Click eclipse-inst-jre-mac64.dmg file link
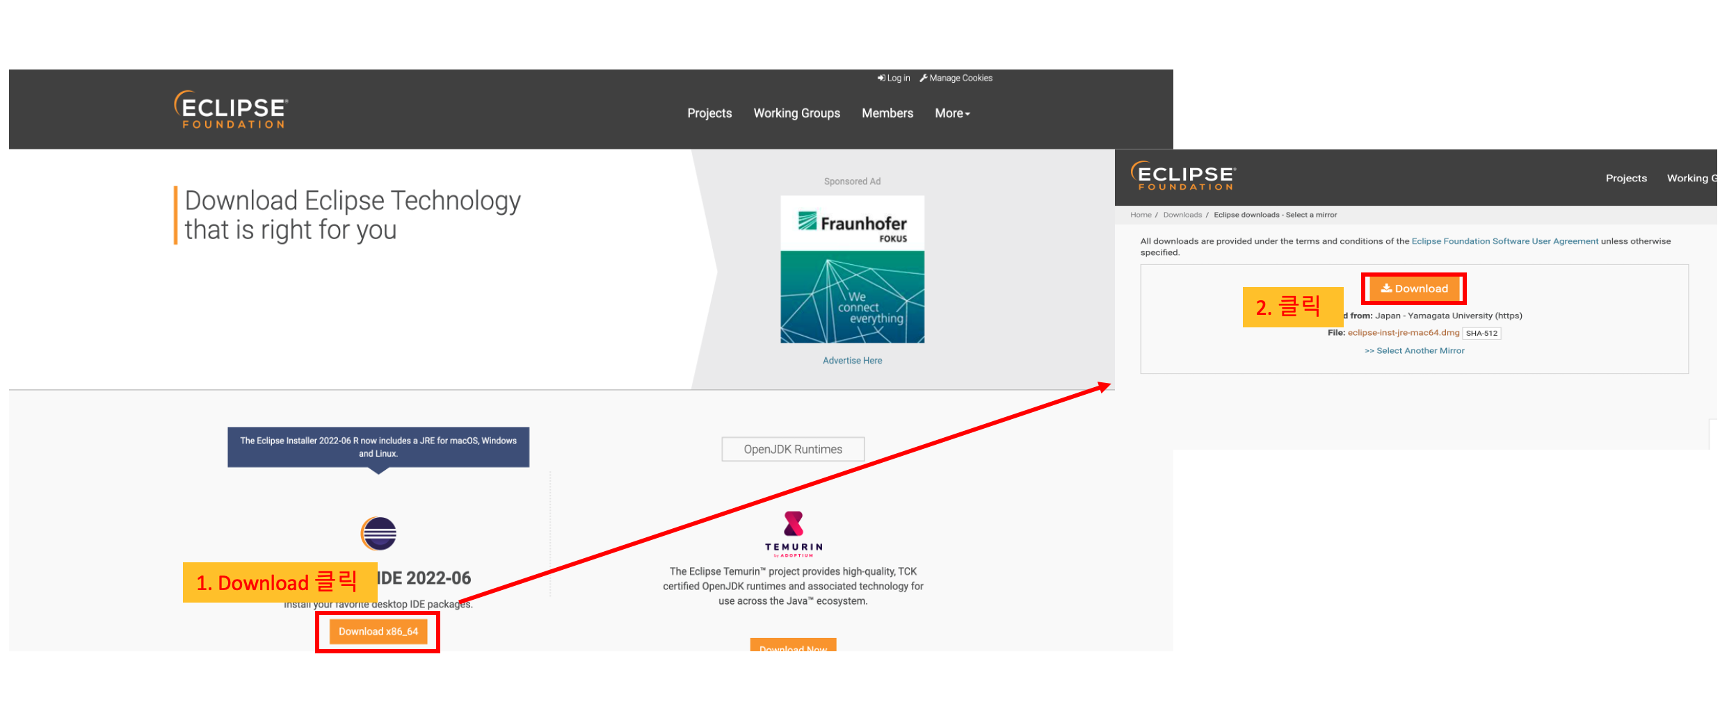Screen dimensions: 1736x727 click(x=1404, y=333)
